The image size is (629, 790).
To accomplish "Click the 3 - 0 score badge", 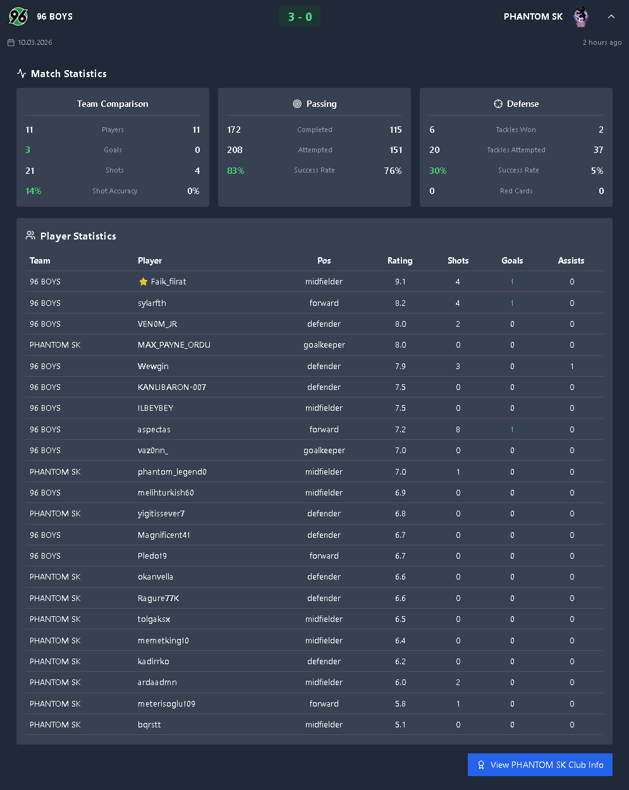I will (x=300, y=17).
